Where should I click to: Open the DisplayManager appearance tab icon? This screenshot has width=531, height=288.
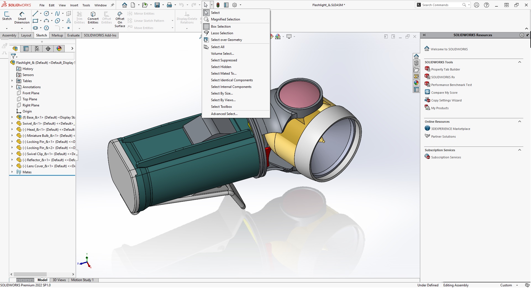coord(59,49)
